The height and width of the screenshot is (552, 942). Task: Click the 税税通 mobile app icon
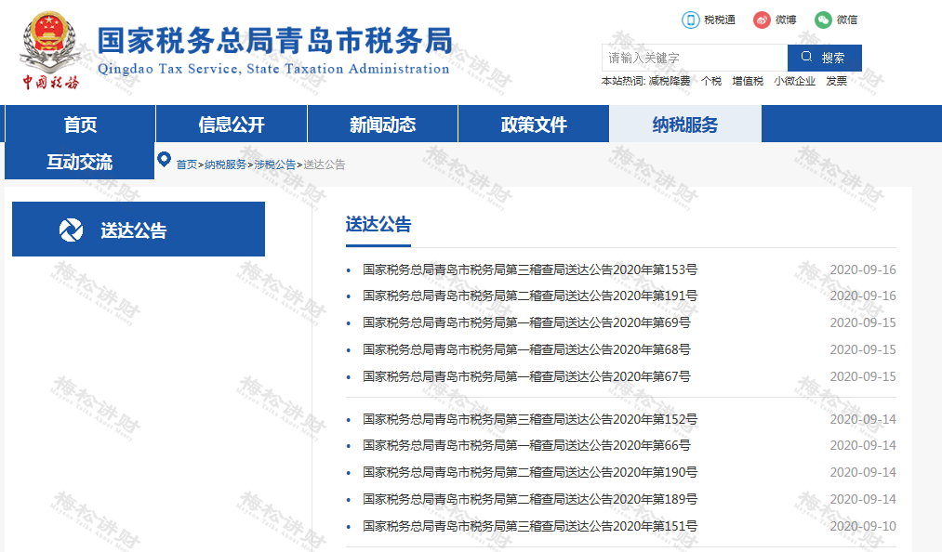point(690,20)
